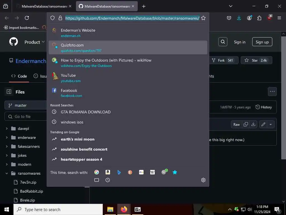
Task: Open the Firefox account icon
Action: 249,18
